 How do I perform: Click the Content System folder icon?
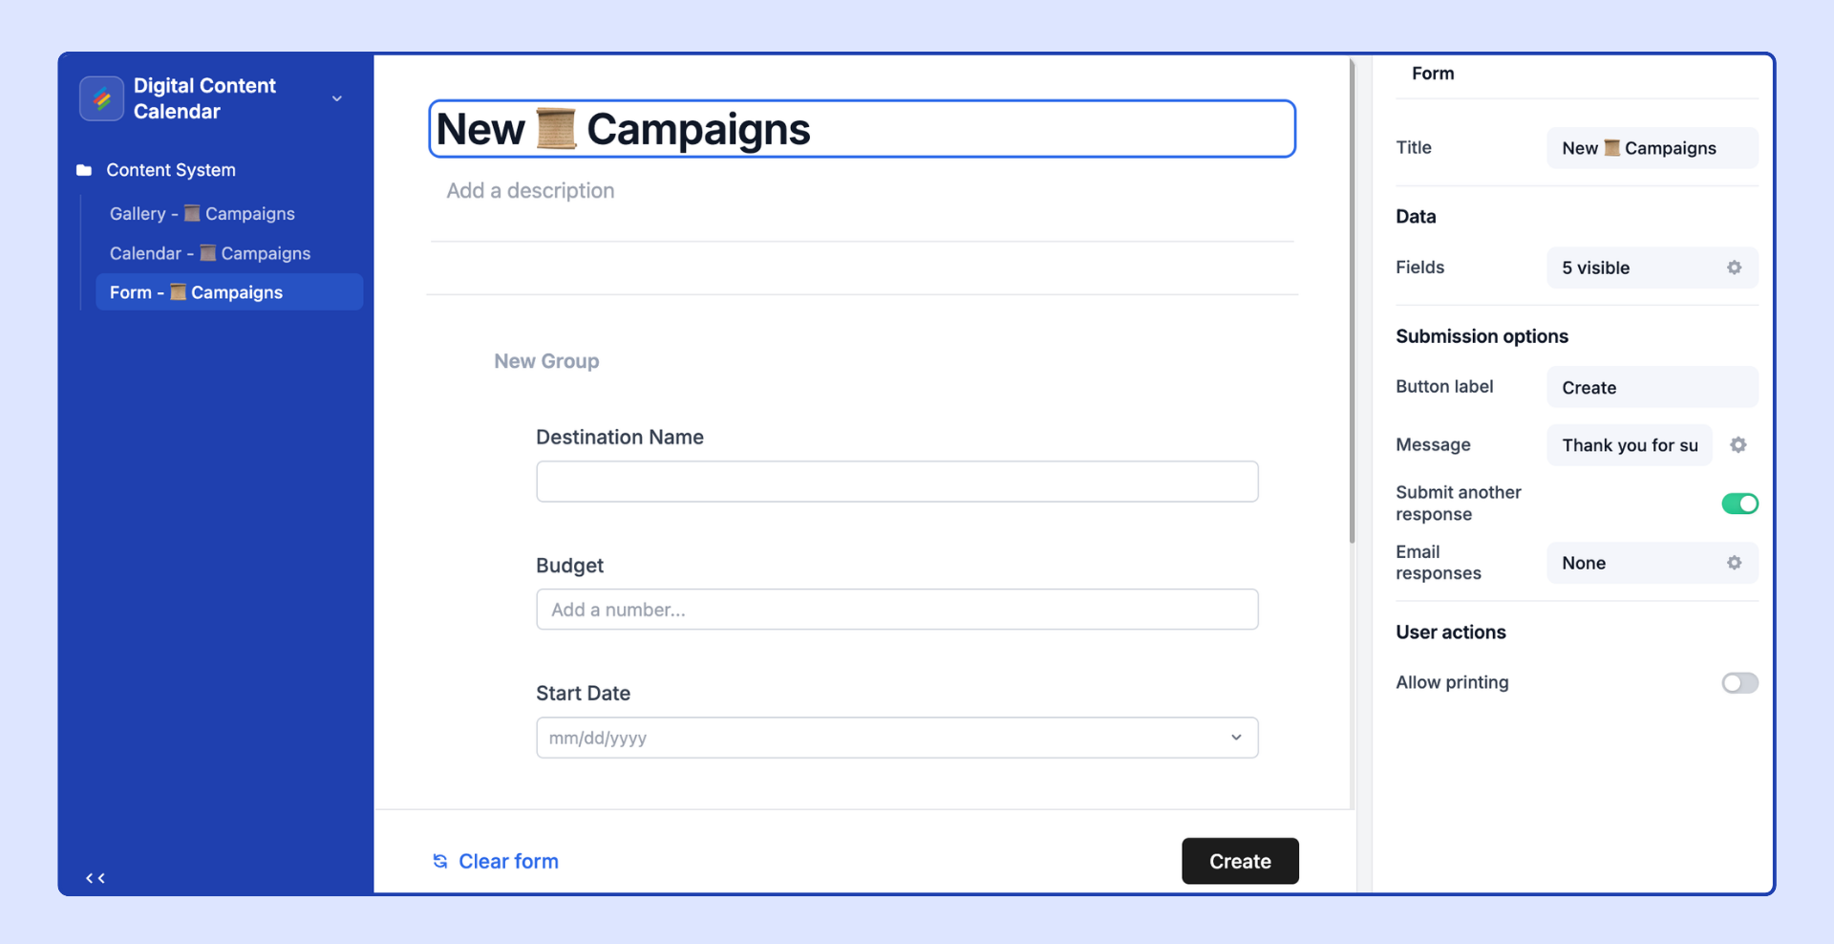84,170
